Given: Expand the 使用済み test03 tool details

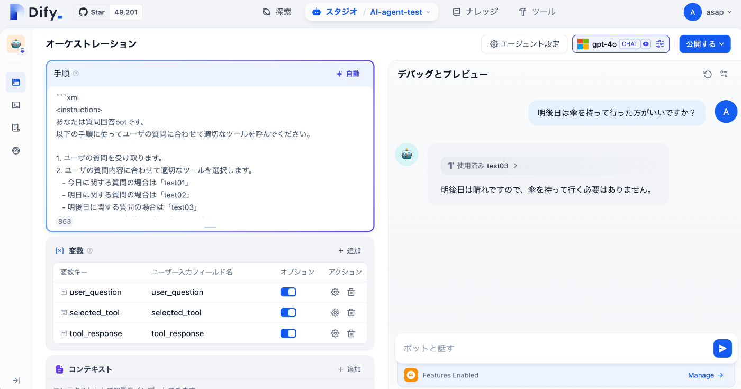Looking at the screenshot, I should click(482, 166).
